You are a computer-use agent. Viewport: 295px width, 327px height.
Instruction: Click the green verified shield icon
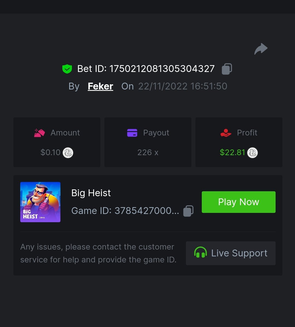67,69
